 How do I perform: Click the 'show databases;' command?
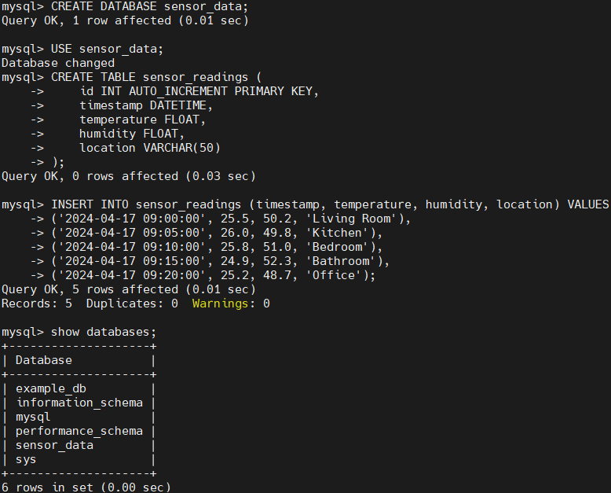coord(104,332)
